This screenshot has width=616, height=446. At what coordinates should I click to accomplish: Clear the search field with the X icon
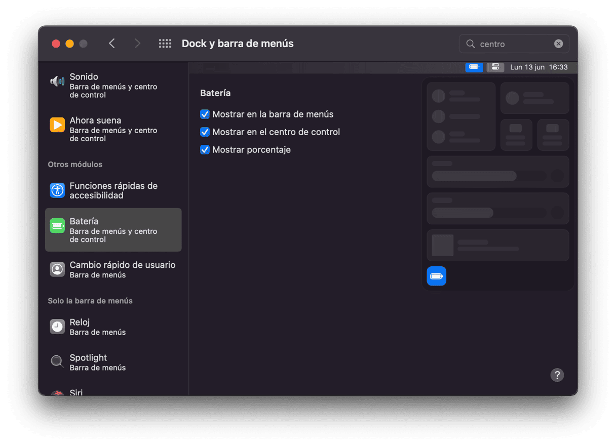pyautogui.click(x=558, y=44)
